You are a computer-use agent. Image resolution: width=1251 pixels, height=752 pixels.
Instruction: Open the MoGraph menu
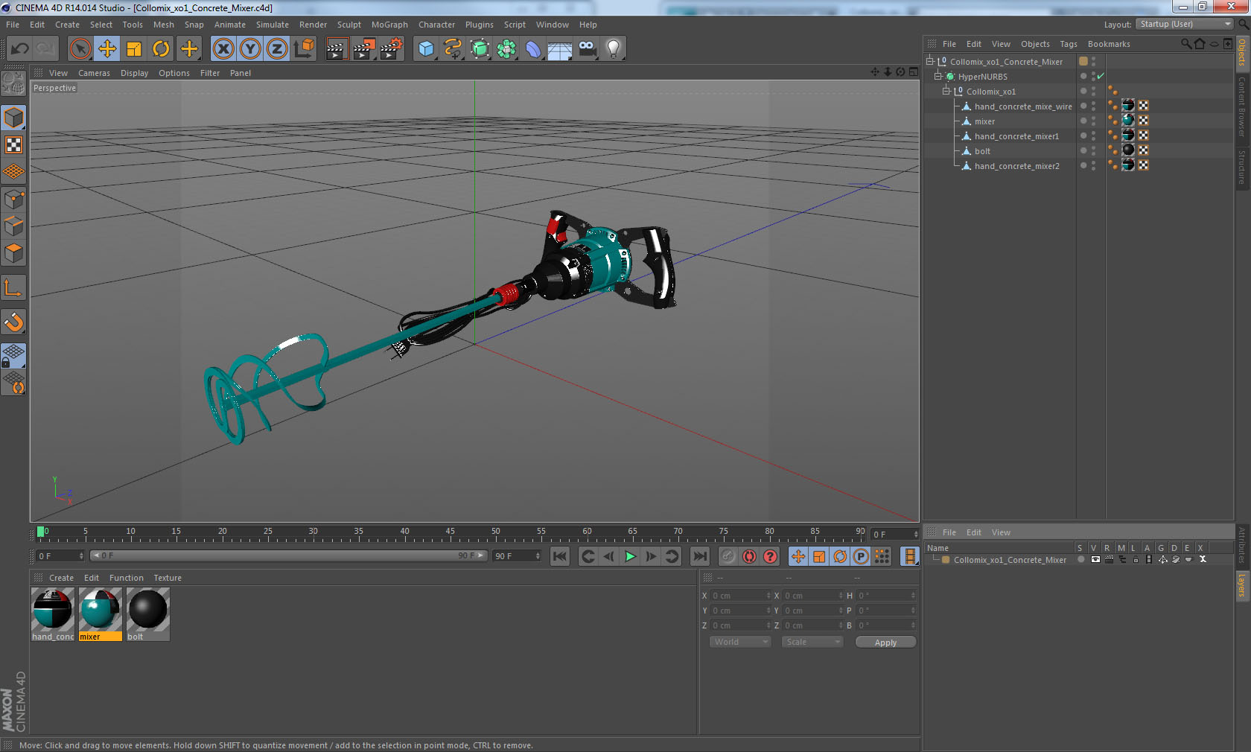389,25
